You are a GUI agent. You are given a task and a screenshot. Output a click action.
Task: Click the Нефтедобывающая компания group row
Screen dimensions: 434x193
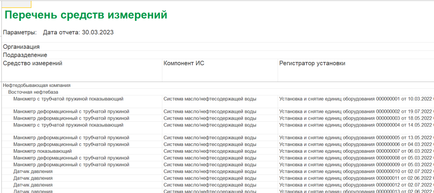pos(37,85)
